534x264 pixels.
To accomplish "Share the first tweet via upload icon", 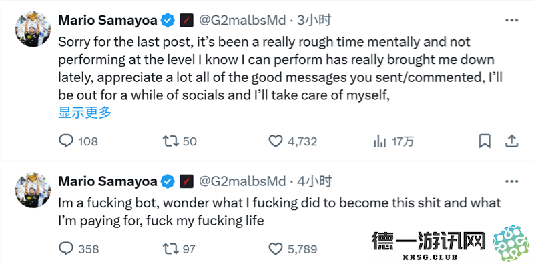I will pos(511,141).
